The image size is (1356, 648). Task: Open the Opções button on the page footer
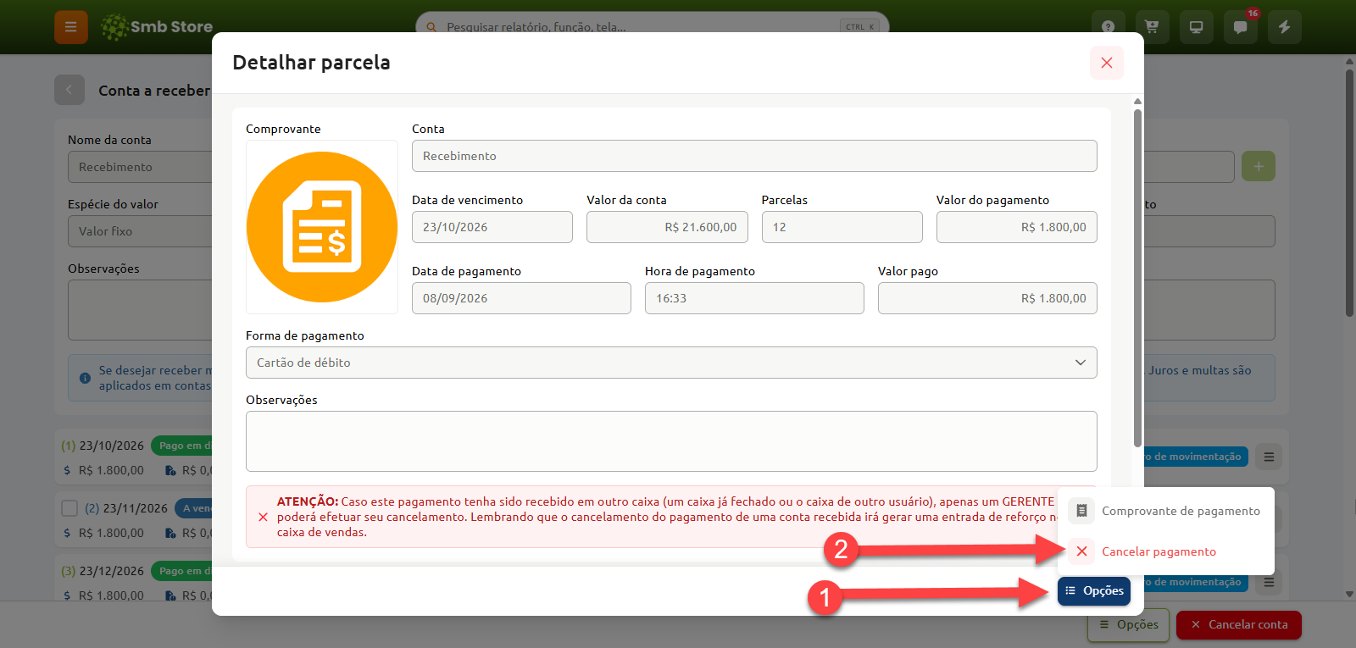pos(1129,624)
